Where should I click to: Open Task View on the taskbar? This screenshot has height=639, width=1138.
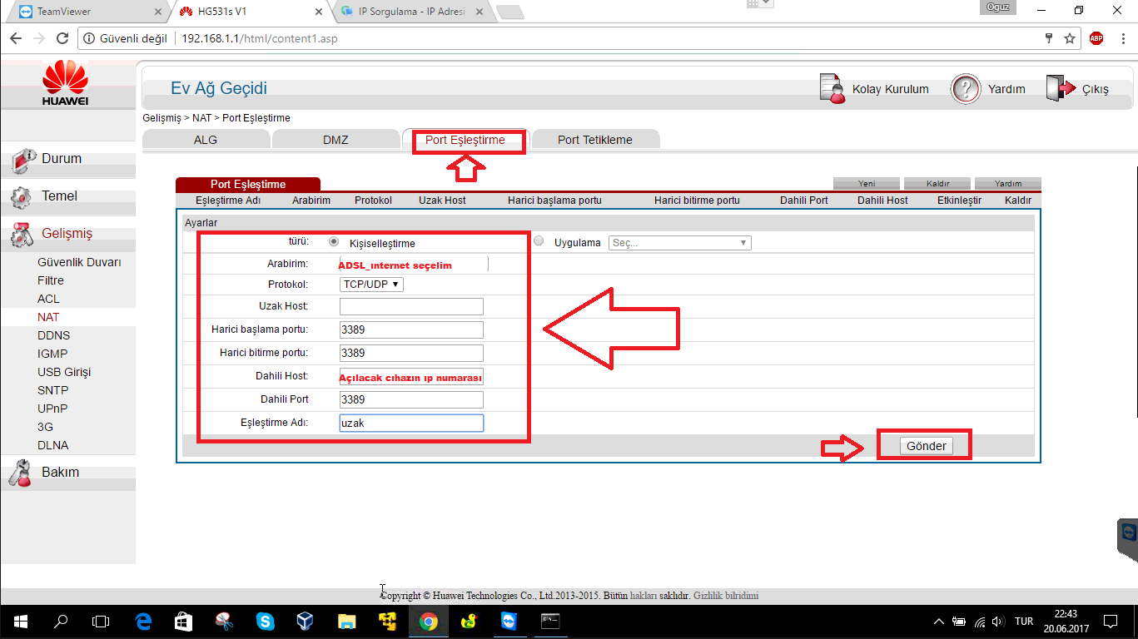coord(100,621)
